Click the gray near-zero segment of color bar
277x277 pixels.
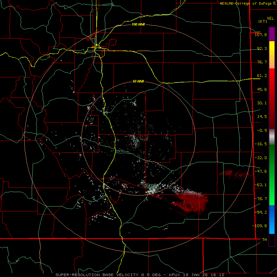pos(272,137)
